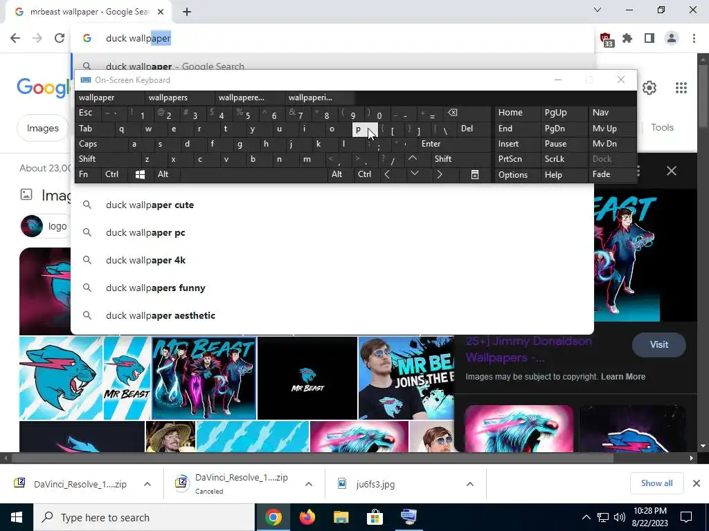
Task: Open Google apps grid
Action: pyautogui.click(x=681, y=88)
